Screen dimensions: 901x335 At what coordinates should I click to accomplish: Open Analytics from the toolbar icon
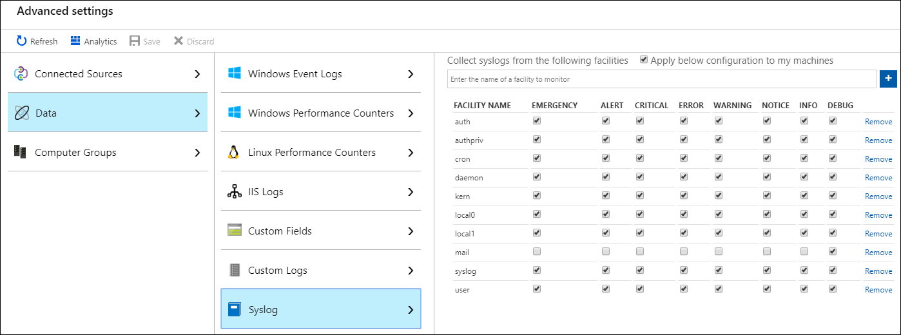point(75,41)
